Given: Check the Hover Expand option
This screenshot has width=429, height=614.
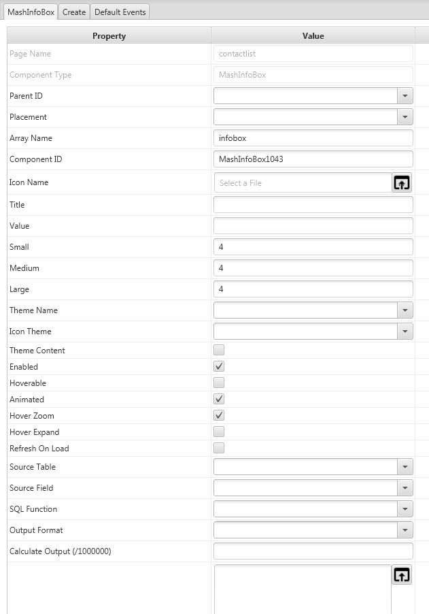Looking at the screenshot, I should (x=219, y=432).
